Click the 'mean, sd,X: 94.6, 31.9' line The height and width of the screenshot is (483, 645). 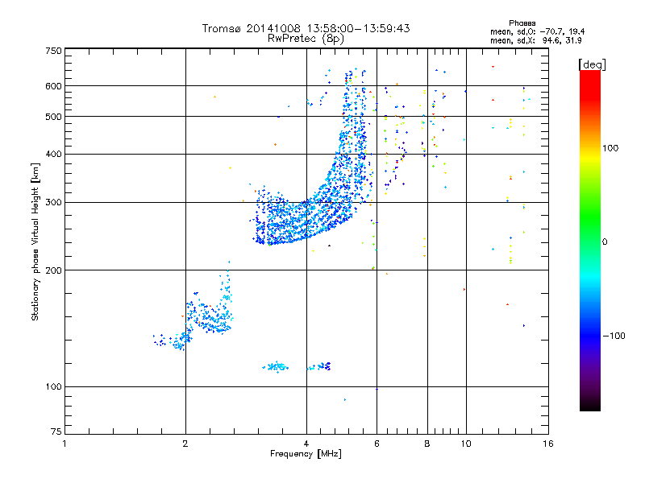[x=535, y=40]
